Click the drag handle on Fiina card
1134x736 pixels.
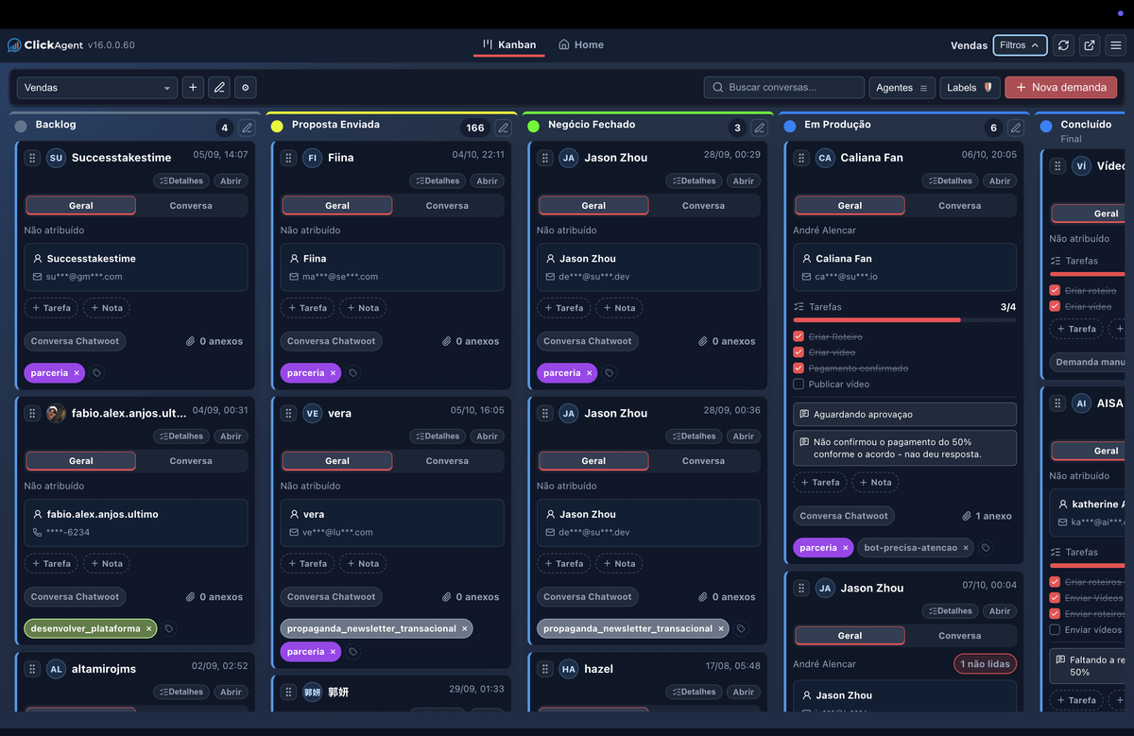coord(288,158)
